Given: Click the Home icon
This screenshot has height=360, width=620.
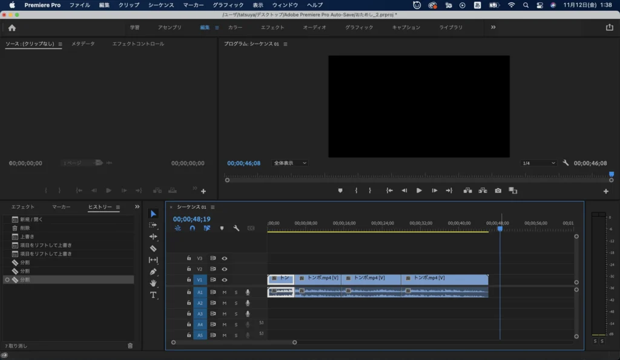Looking at the screenshot, I should click(x=12, y=27).
